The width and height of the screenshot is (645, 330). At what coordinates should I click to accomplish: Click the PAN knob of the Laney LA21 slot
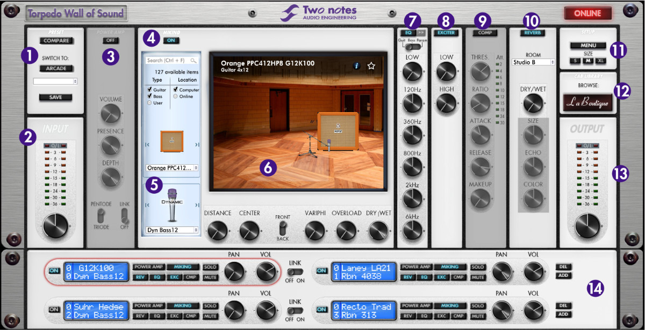501,273
